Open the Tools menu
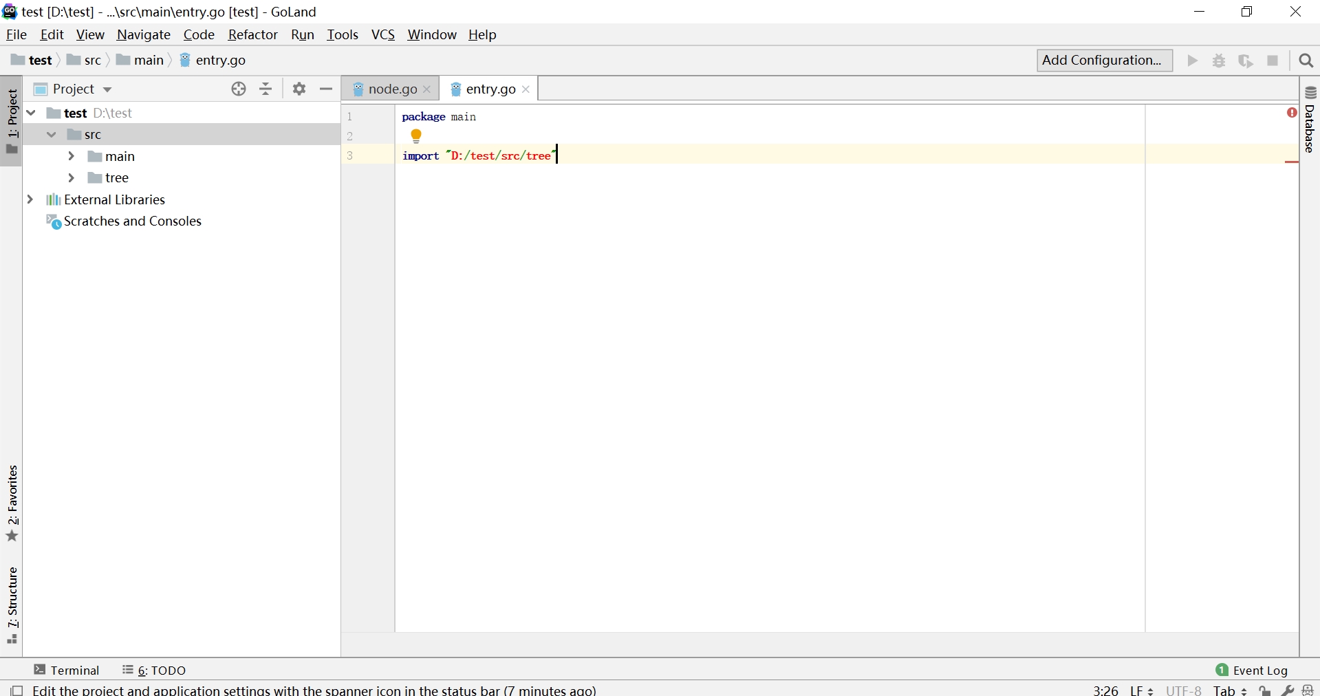Image resolution: width=1320 pixels, height=696 pixels. [x=343, y=34]
